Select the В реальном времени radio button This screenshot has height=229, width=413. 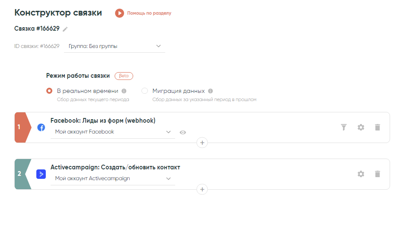(x=50, y=91)
